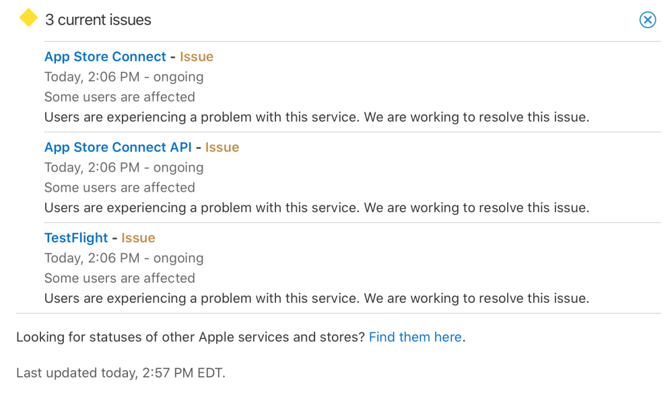This screenshot has width=672, height=393.
Task: Click the ongoing timestamp under App Store Connect API
Action: pos(124,168)
